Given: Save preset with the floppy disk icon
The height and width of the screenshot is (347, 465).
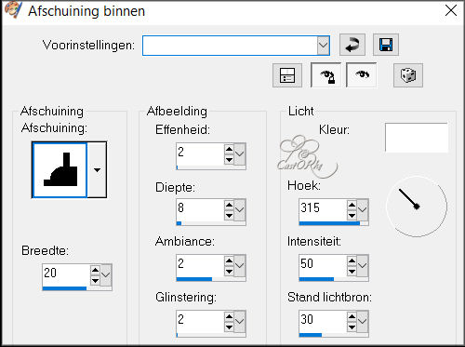Looking at the screenshot, I should [x=386, y=45].
